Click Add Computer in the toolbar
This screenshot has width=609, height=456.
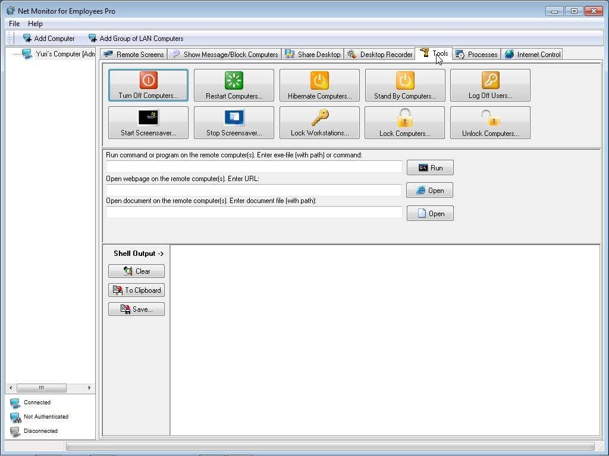tap(49, 39)
